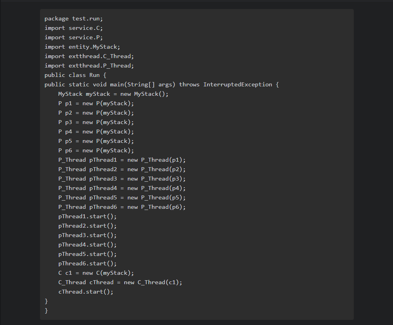Click the 'public class Run {' line

pyautogui.click(x=75, y=75)
